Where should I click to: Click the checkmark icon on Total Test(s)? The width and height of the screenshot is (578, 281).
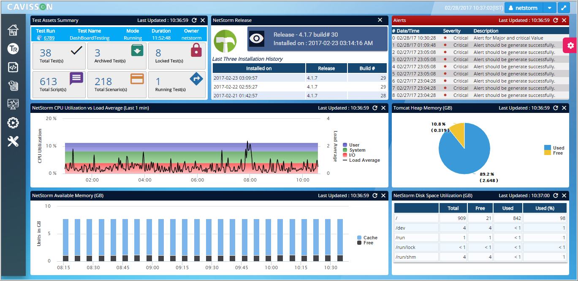pyautogui.click(x=76, y=51)
